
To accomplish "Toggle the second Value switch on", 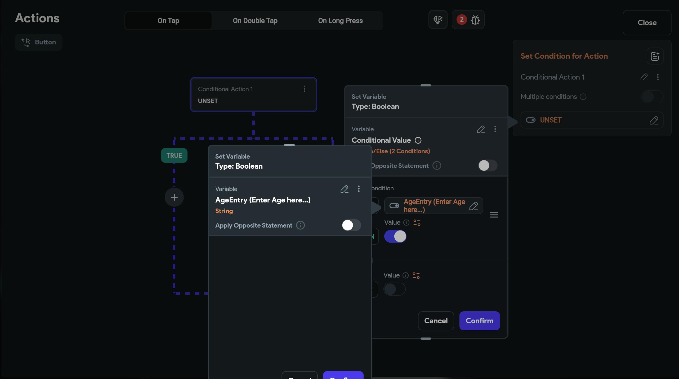I will (394, 289).
